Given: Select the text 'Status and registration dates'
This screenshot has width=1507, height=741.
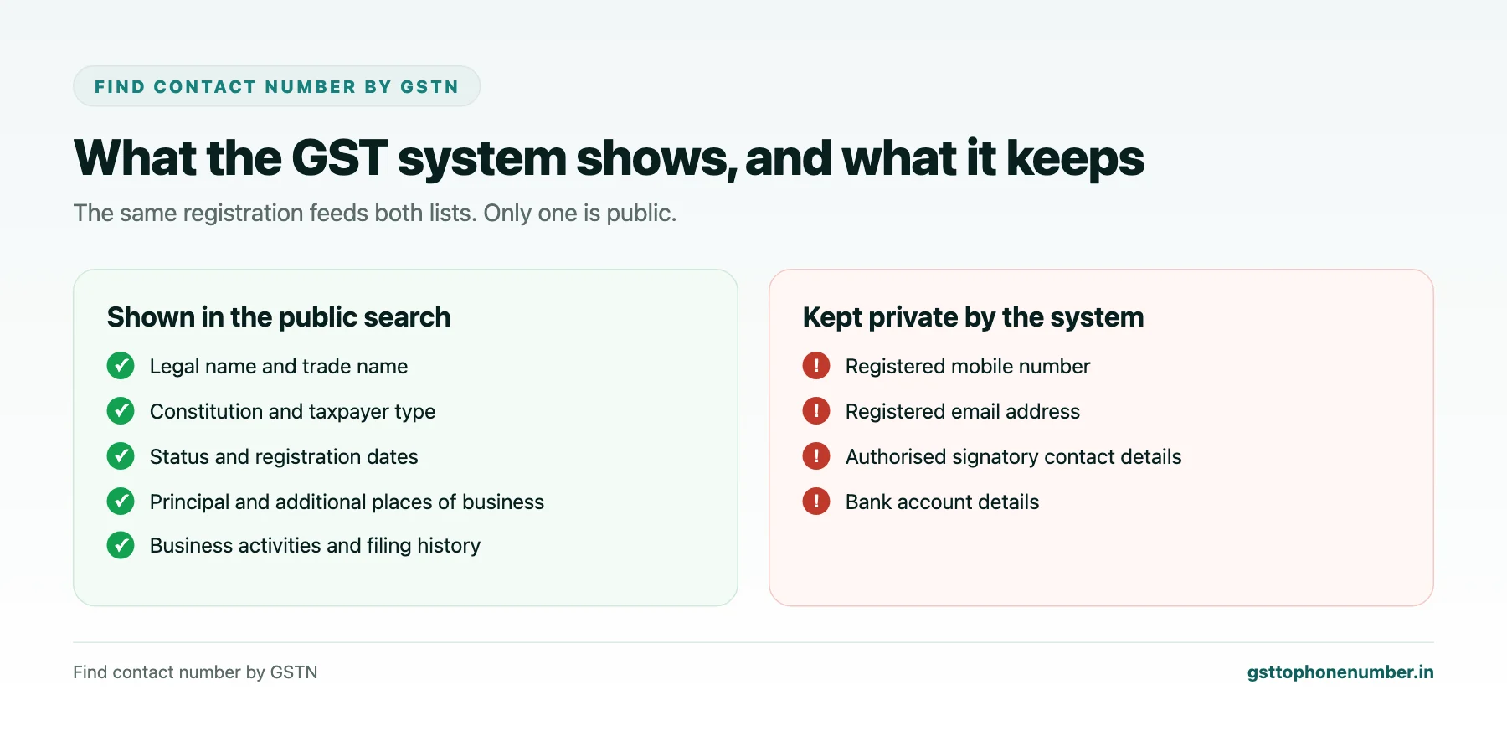Looking at the screenshot, I should pos(284,457).
